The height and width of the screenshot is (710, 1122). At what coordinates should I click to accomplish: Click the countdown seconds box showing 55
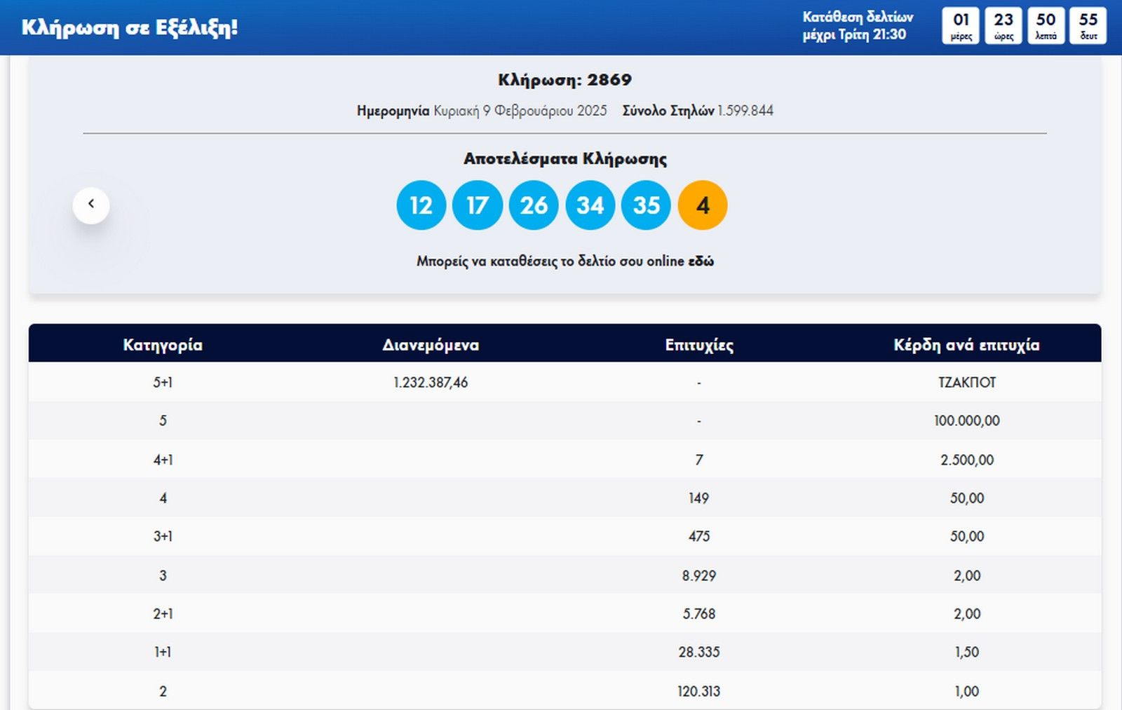pos(1088,26)
